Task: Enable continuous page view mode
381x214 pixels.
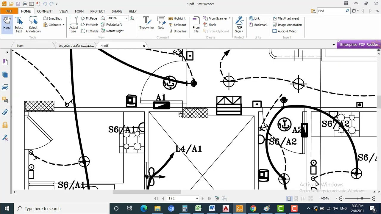Action: pyautogui.click(x=296, y=199)
